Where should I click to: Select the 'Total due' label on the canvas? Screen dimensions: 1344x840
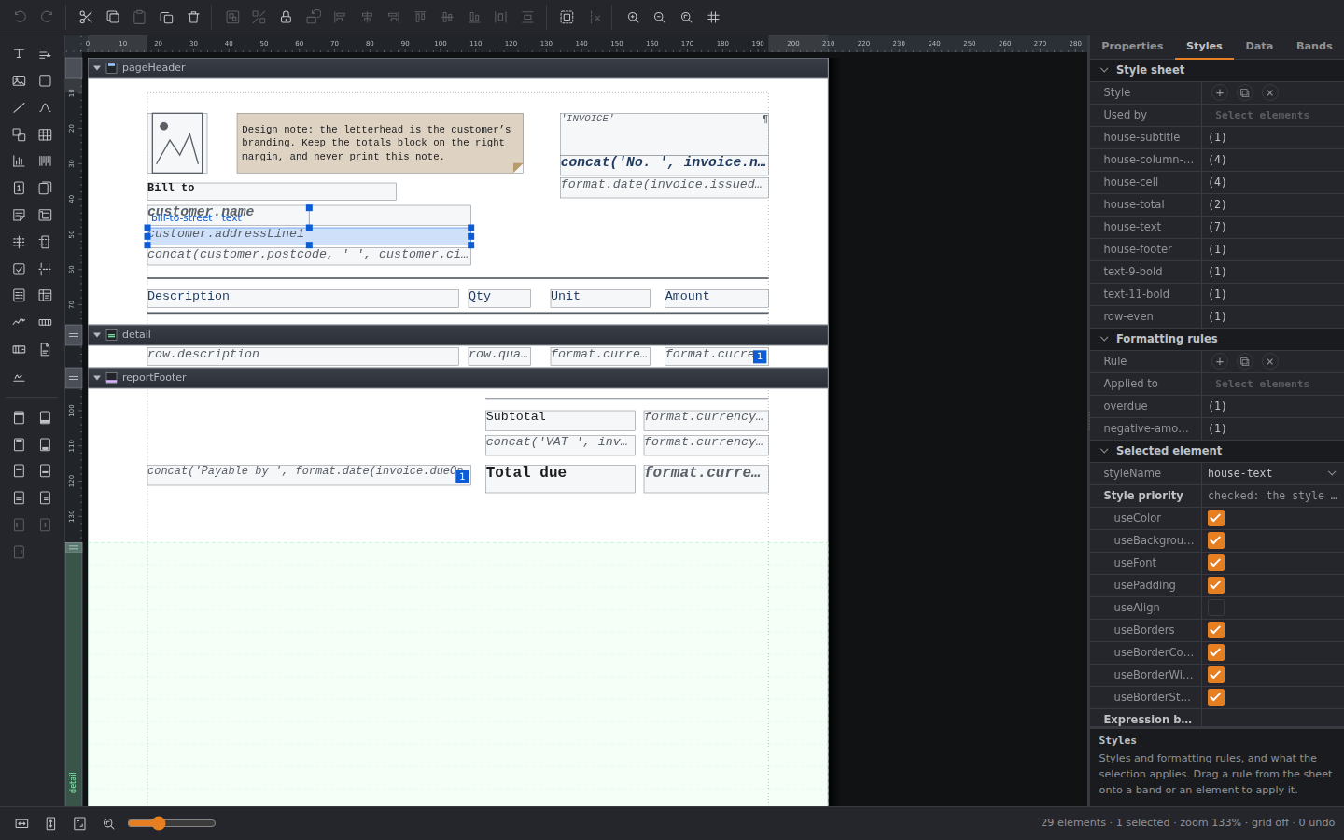click(560, 478)
